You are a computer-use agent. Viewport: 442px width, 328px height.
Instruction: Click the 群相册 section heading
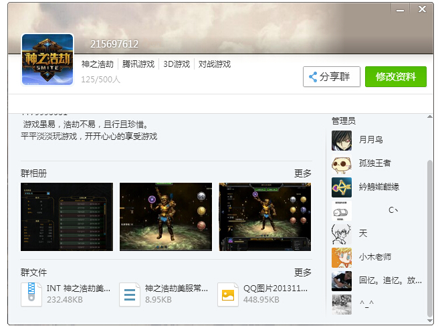tap(34, 173)
